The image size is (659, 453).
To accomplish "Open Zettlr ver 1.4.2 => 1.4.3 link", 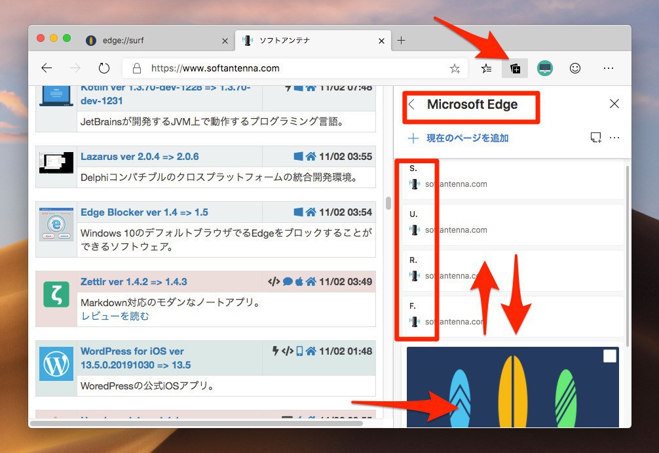I will (134, 282).
